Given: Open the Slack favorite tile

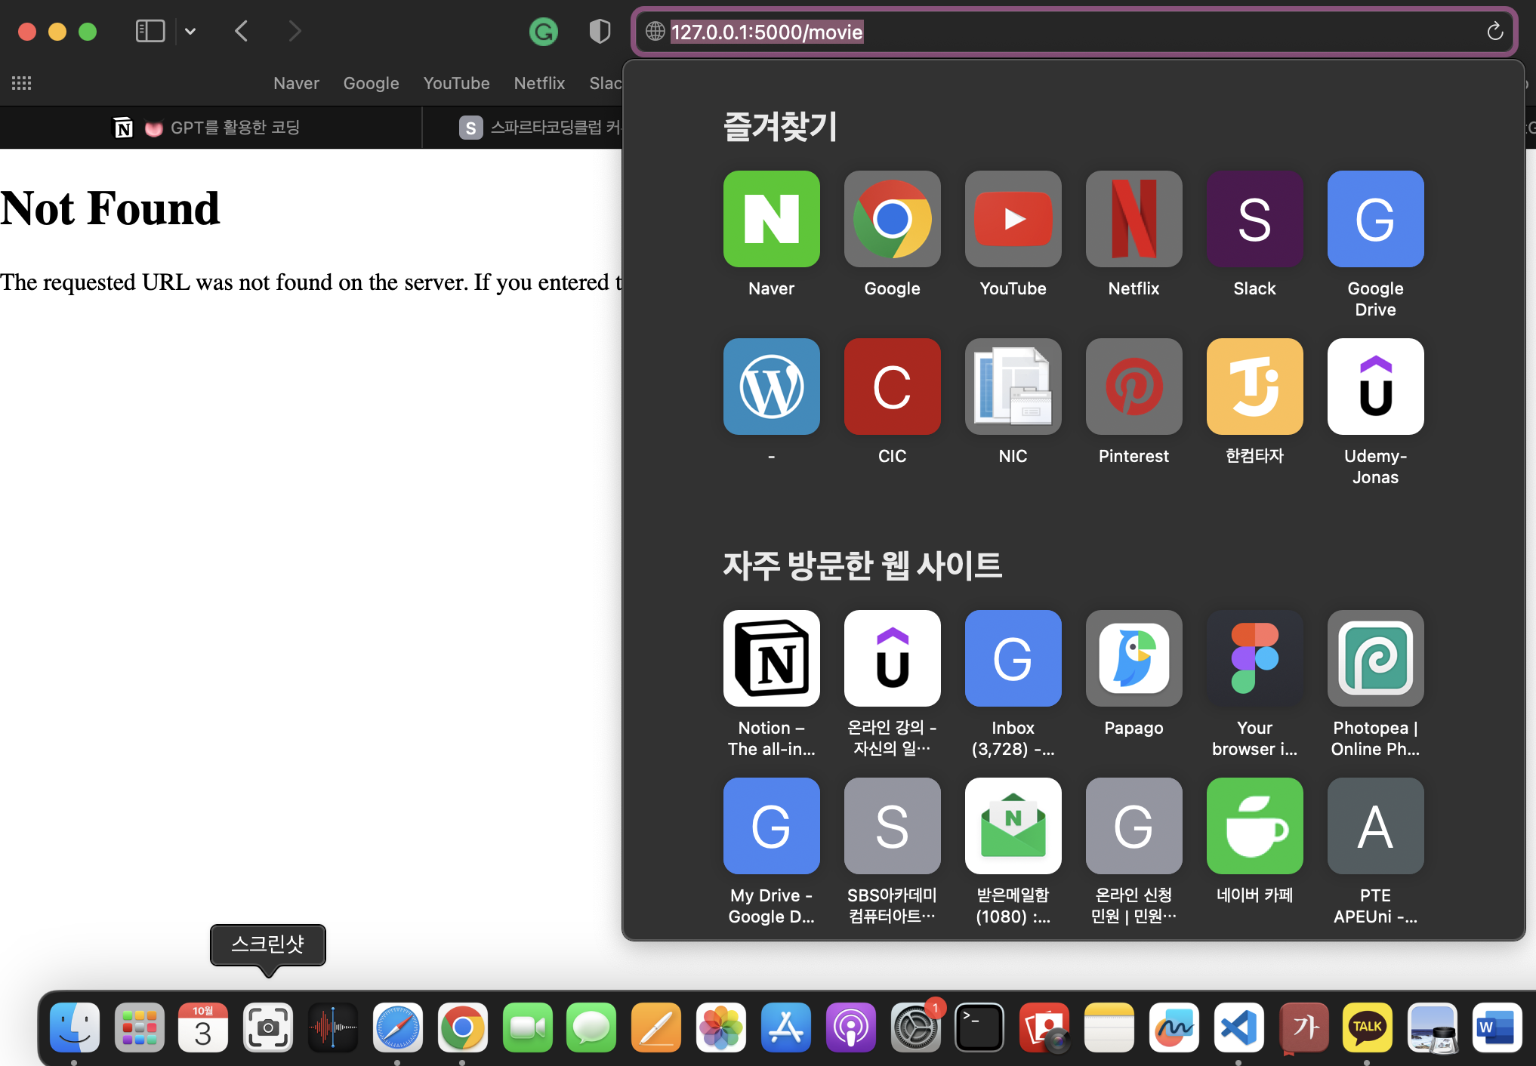Looking at the screenshot, I should (1254, 219).
